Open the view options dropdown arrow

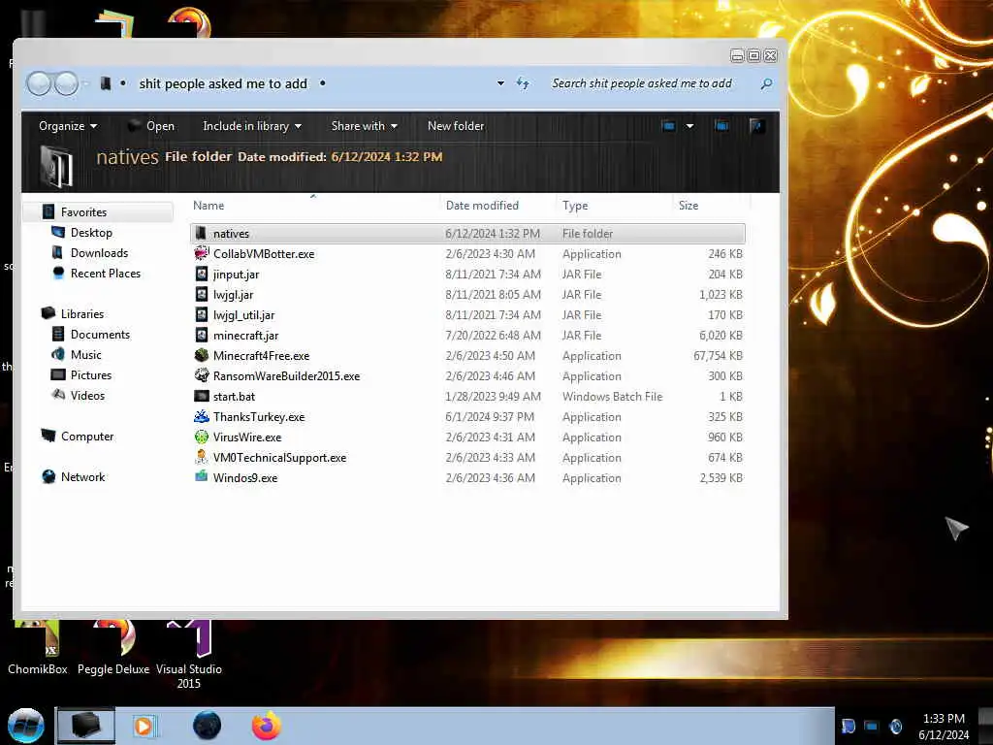point(689,125)
